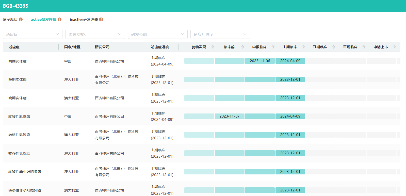The width and height of the screenshot is (406, 196).
Task: Click arrow icon after 药物发现 header
Action: point(213,47)
